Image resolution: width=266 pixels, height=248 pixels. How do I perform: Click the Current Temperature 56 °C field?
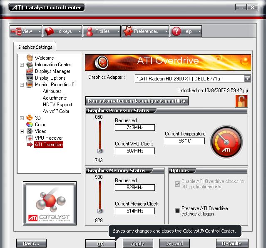(185, 141)
